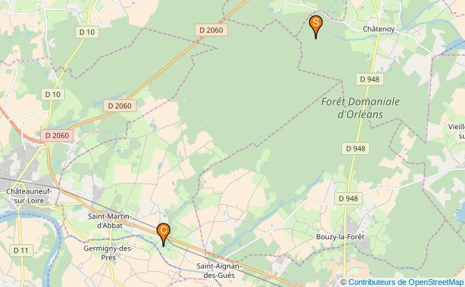Click the lowest D 948 road shield
Image resolution: width=465 pixels, height=287 pixels.
[x=348, y=198]
